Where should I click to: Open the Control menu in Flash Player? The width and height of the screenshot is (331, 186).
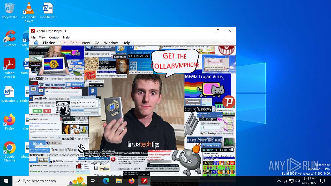pyautogui.click(x=54, y=37)
